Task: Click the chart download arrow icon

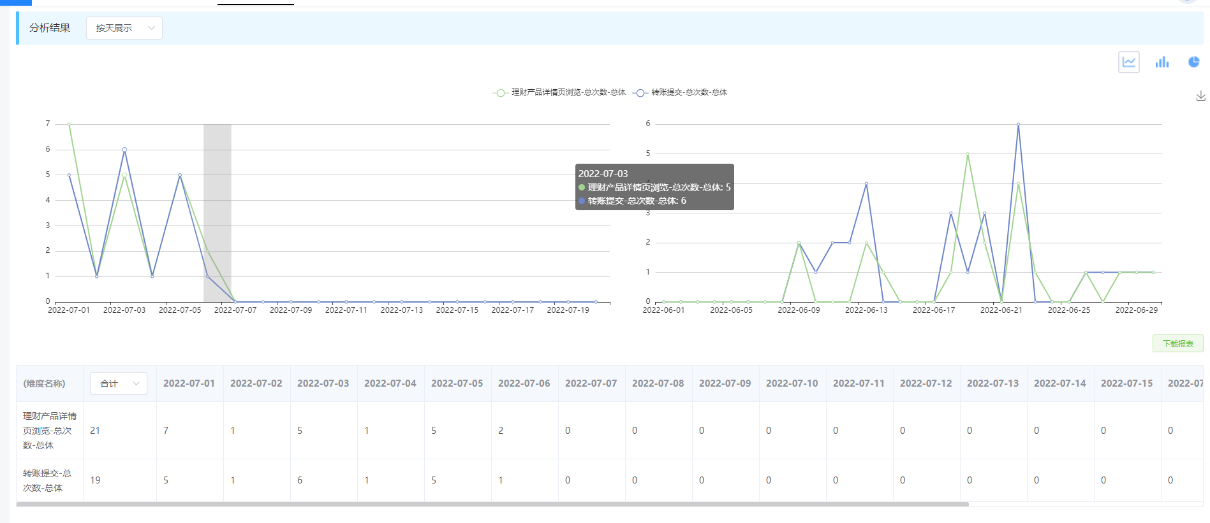Action: coord(1200,96)
